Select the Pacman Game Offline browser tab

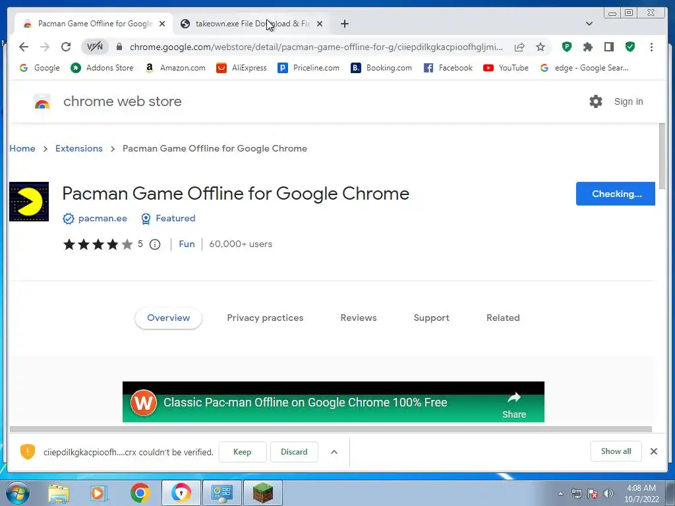tap(94, 24)
